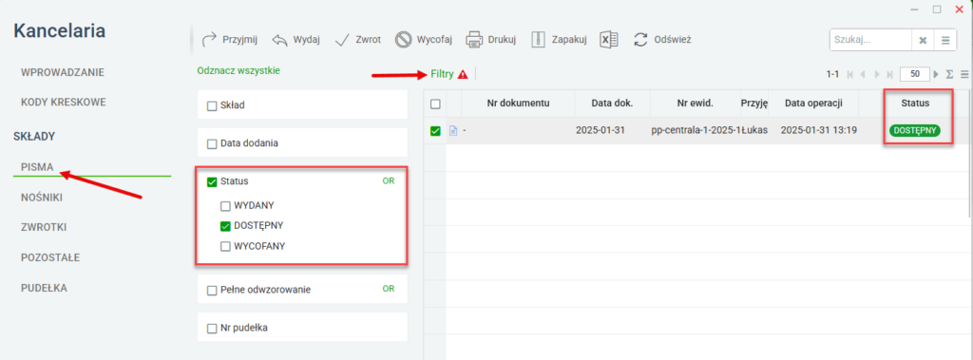Select NOŚNIKI in the sidebar
This screenshot has width=973, height=360.
pyautogui.click(x=42, y=198)
